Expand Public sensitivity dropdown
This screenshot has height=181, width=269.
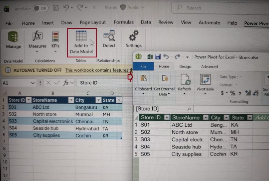pos(143,7)
